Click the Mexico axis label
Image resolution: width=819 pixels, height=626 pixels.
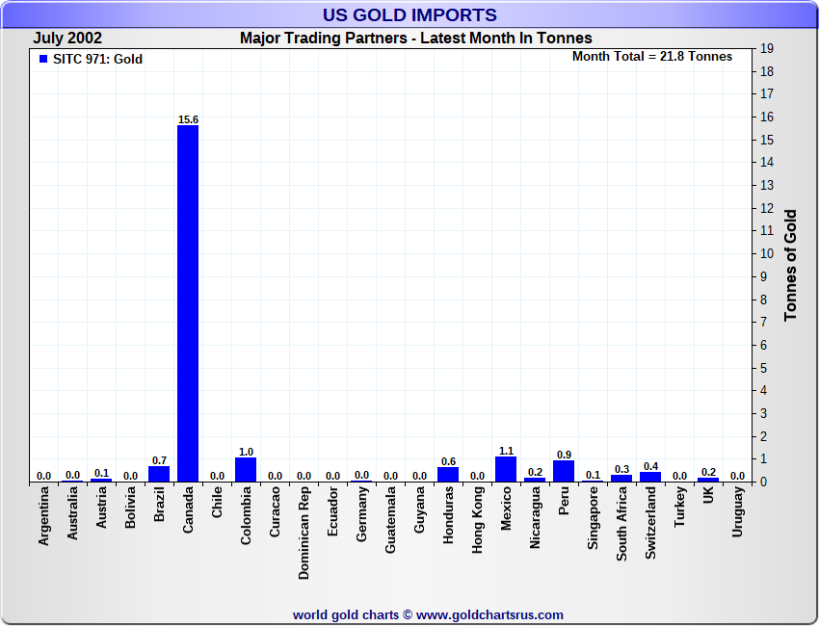506,508
